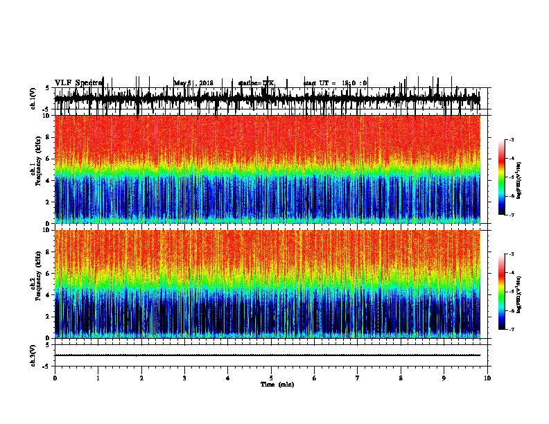The height and width of the screenshot is (424, 549).
Task: Click the flat ch.3 voltage trace
Action: click(x=268, y=355)
